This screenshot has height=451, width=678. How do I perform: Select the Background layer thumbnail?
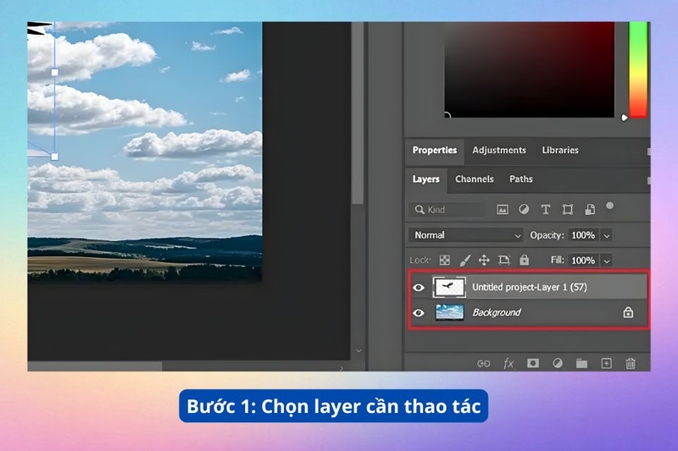pos(449,312)
